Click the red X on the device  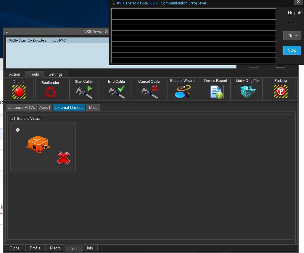pos(63,158)
